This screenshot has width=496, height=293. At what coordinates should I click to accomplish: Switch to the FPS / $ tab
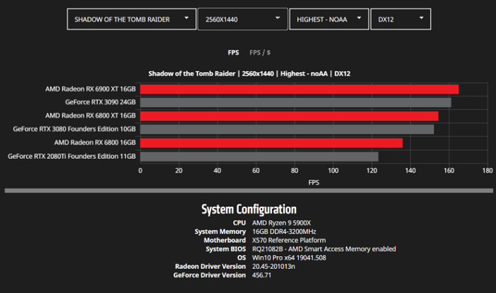tap(260, 52)
